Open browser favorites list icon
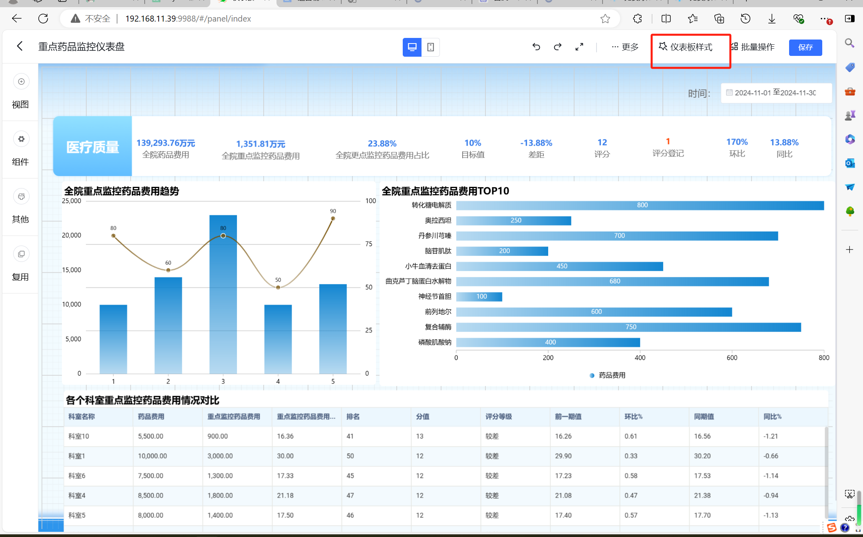Screen dimensions: 863x537 coord(692,18)
